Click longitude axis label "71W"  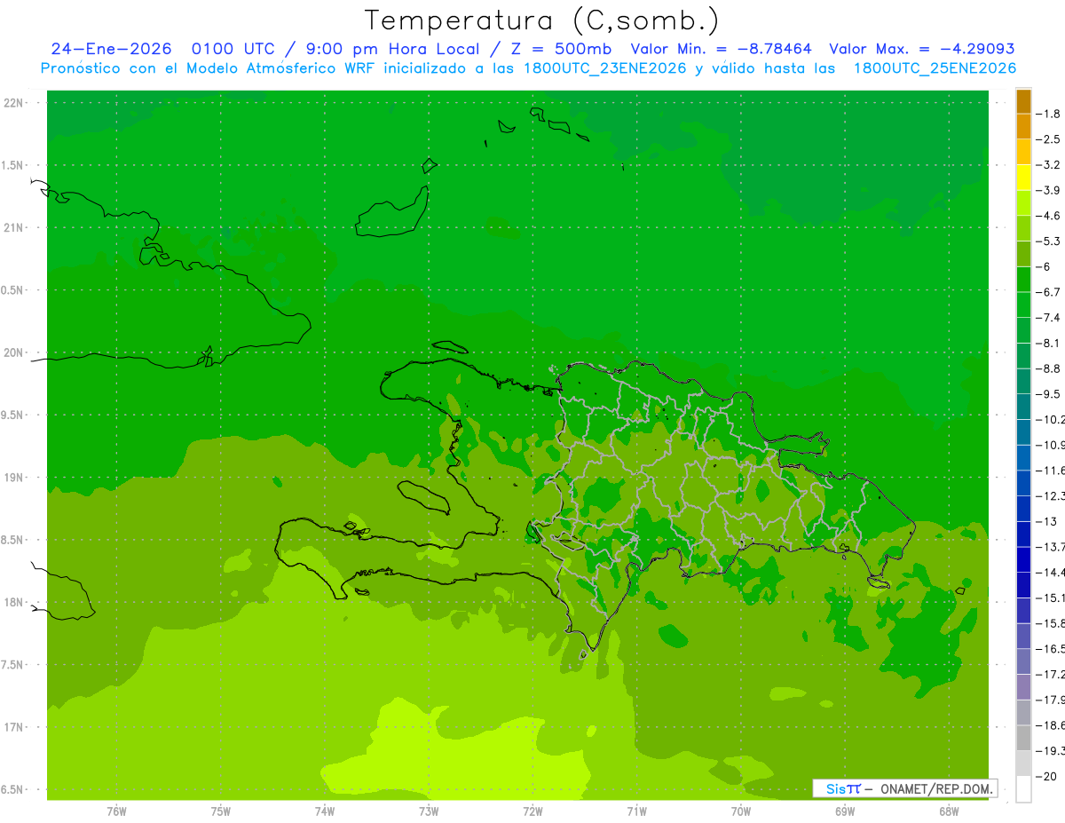pyautogui.click(x=636, y=811)
